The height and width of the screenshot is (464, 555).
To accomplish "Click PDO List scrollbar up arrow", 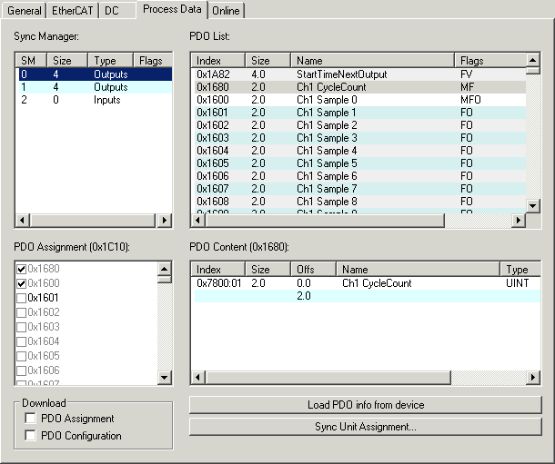I will (x=532, y=60).
